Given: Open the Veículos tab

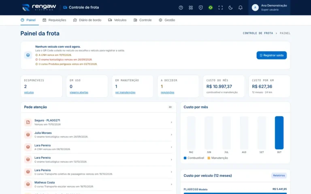Looking at the screenshot, I should pyautogui.click(x=117, y=20).
